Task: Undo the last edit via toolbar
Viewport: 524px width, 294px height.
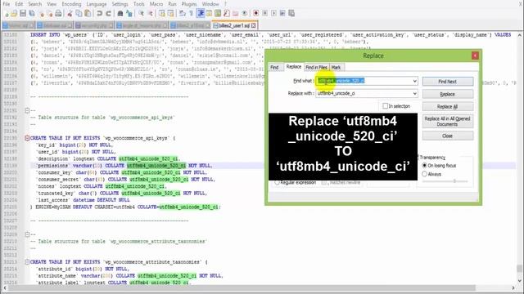Action: click(99, 13)
